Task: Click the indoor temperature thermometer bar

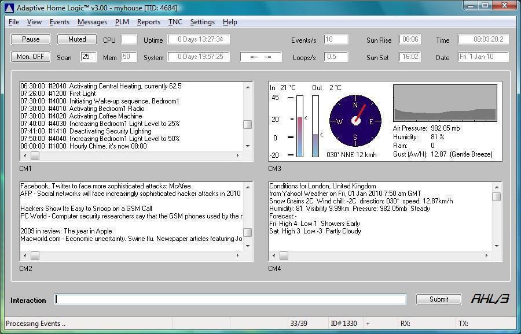Action: coord(299,126)
